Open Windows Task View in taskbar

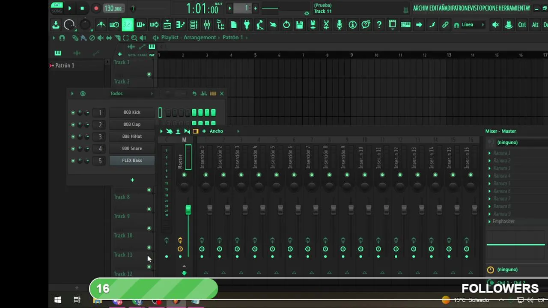click(x=77, y=300)
